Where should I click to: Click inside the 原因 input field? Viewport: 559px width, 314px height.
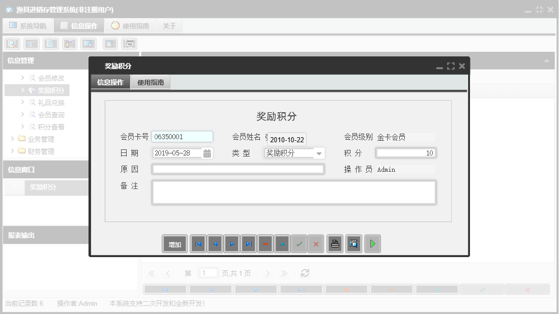pos(238,169)
